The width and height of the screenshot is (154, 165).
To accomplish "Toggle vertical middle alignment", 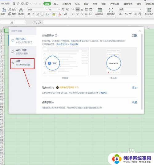I will click(78, 10).
